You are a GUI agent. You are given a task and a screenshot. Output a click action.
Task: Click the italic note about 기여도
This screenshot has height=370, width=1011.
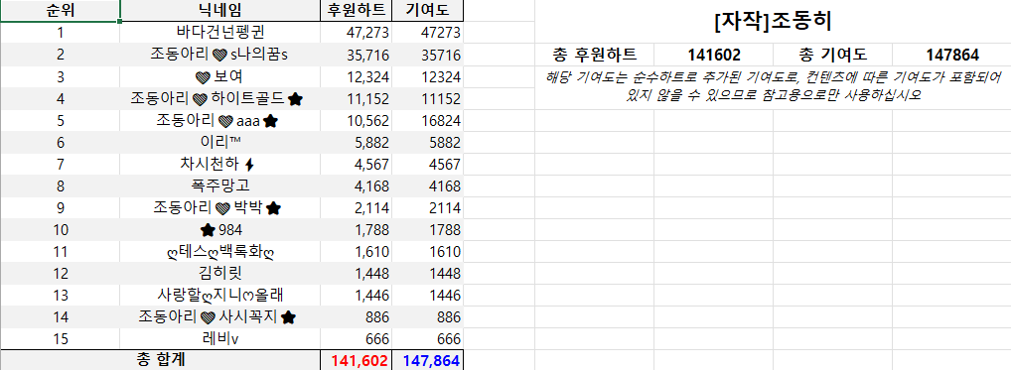click(773, 87)
